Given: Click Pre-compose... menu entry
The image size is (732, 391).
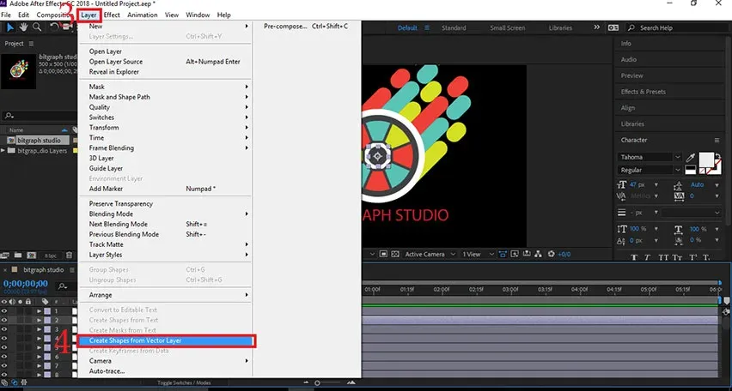Looking at the screenshot, I should point(306,27).
